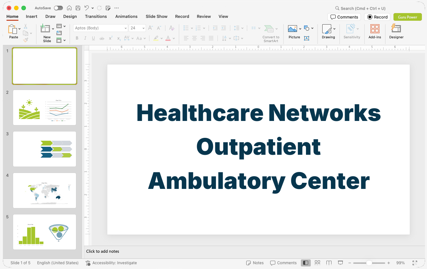
Task: Click English (United States) language in status bar
Action: click(x=58, y=263)
